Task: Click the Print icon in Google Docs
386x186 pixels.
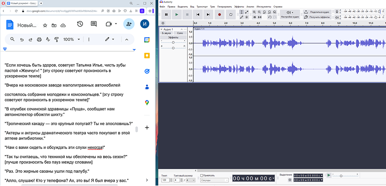Action: [39, 39]
